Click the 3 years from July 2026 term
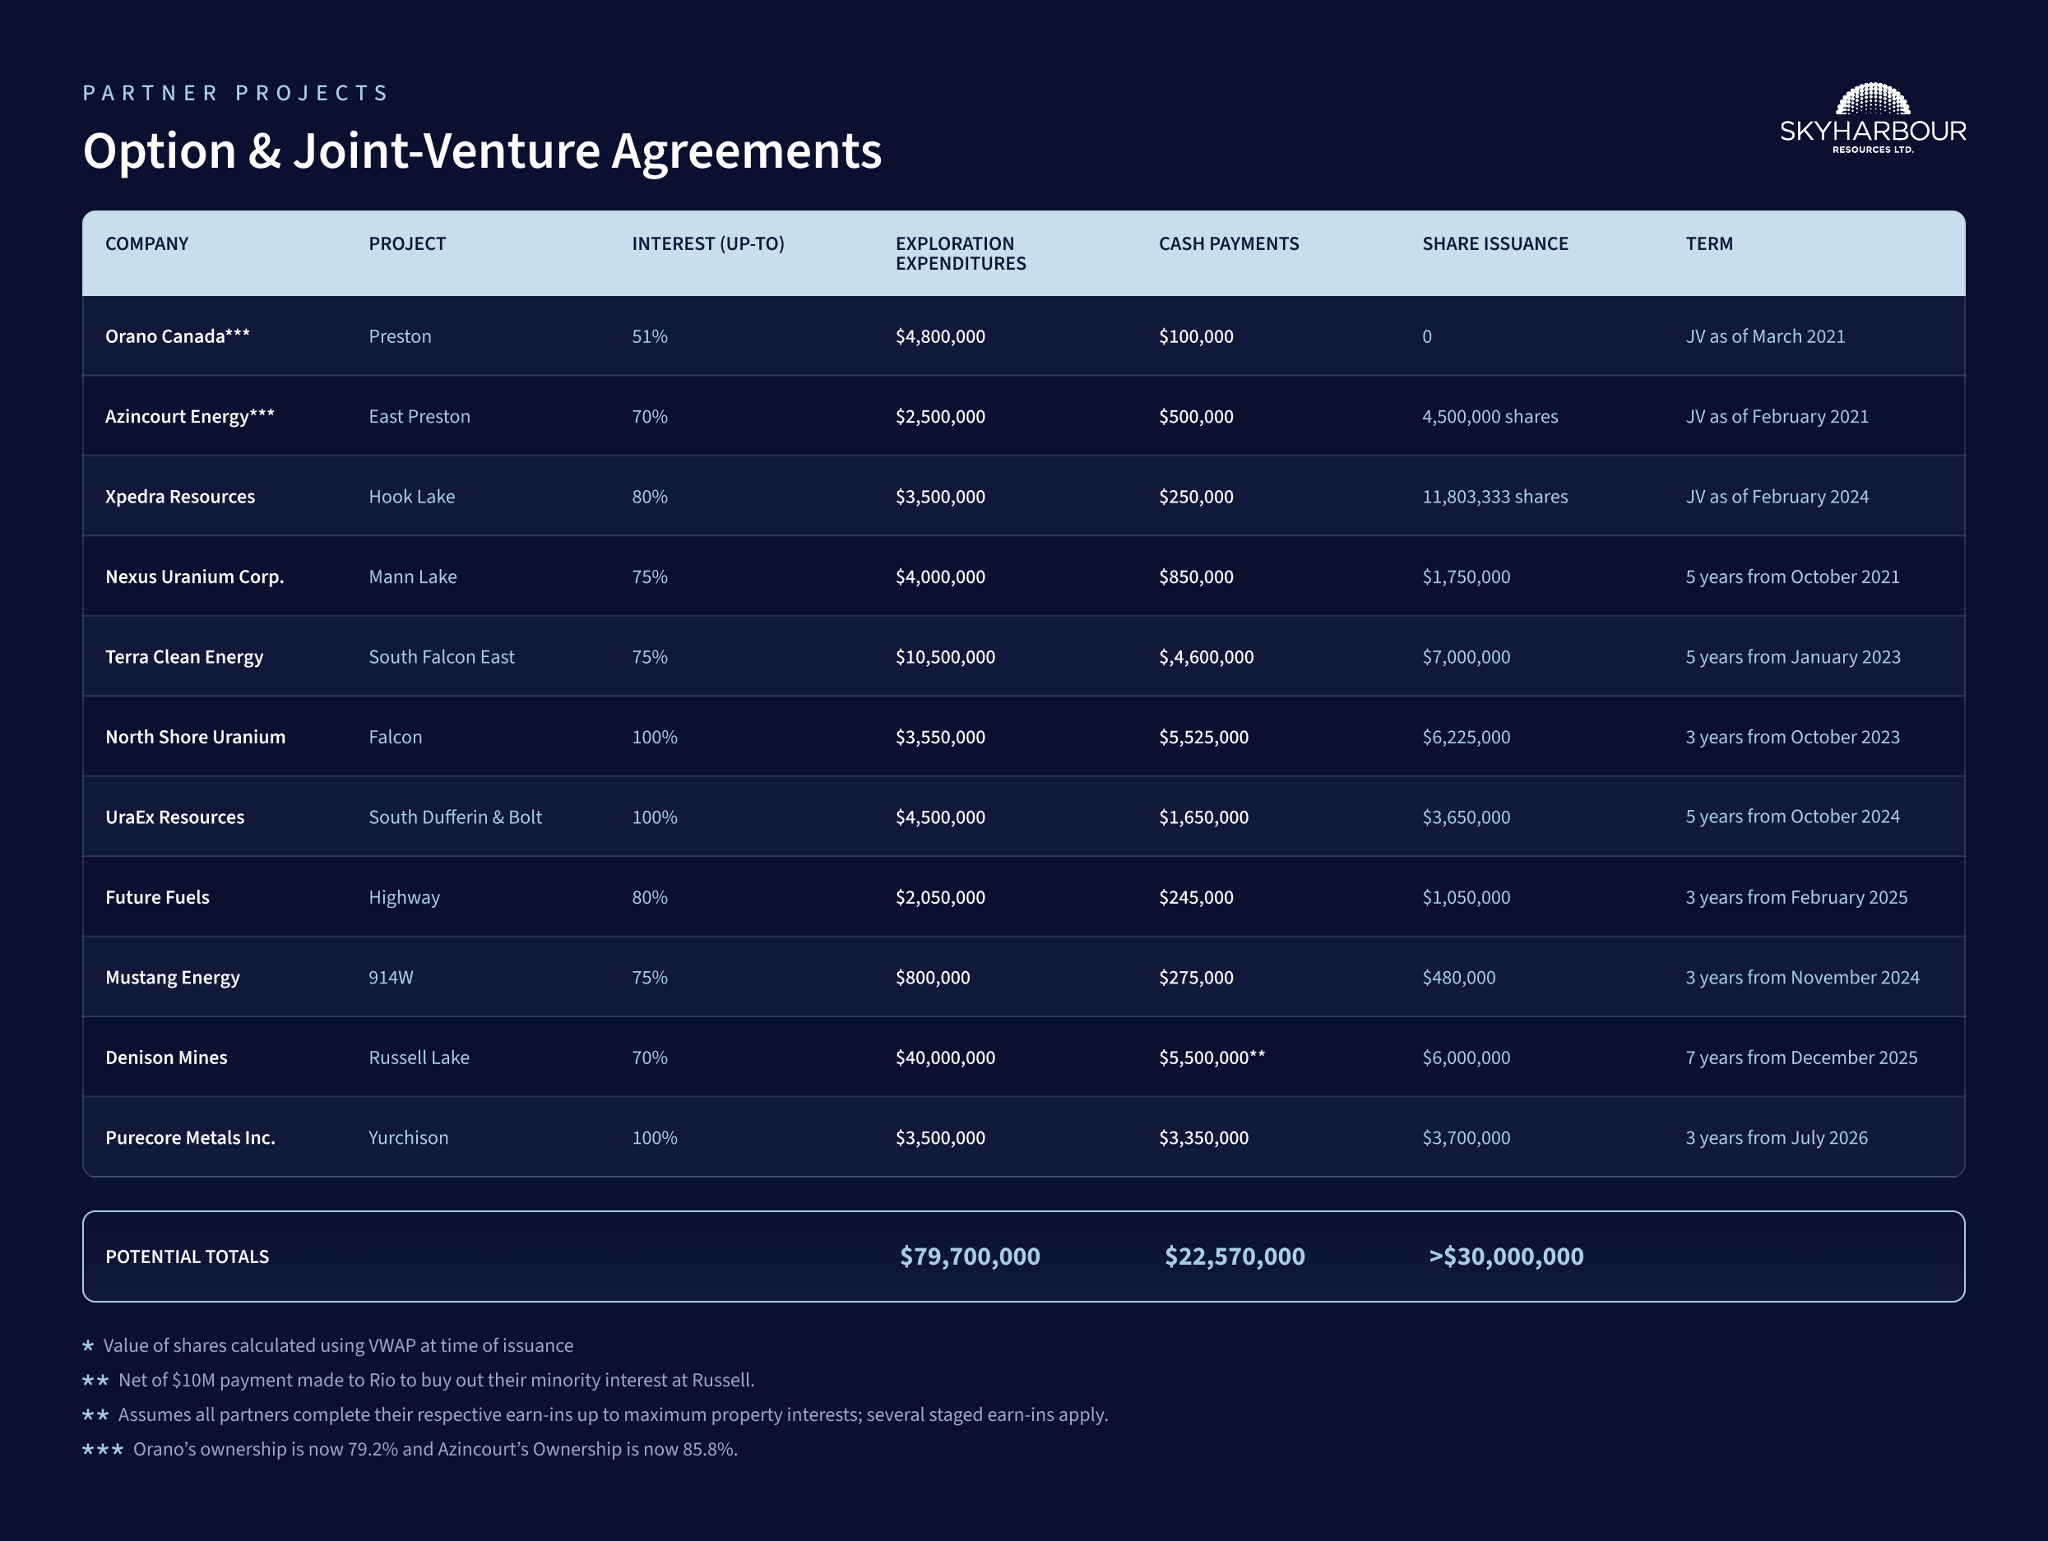This screenshot has height=1541, width=2048. pos(1776,1138)
